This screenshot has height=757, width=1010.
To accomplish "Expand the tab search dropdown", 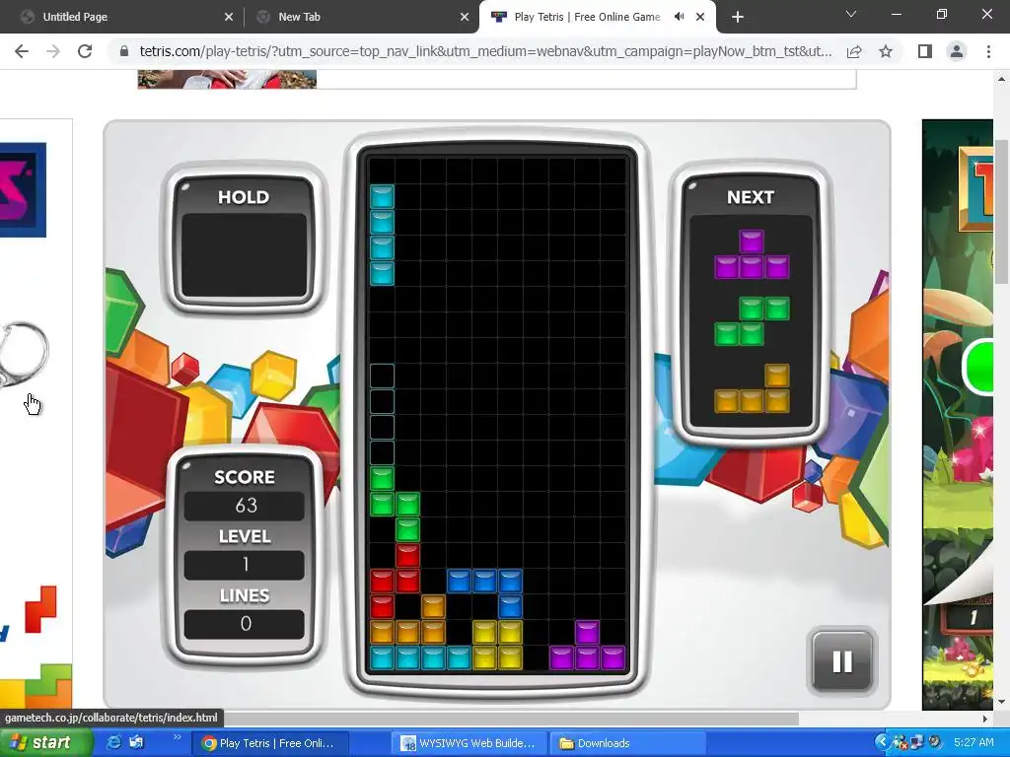I will pos(851,14).
